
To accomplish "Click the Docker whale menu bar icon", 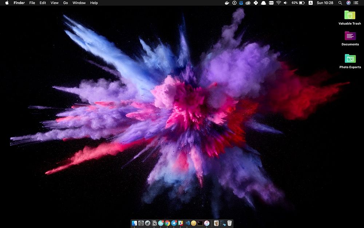I will pyautogui.click(x=227, y=3).
